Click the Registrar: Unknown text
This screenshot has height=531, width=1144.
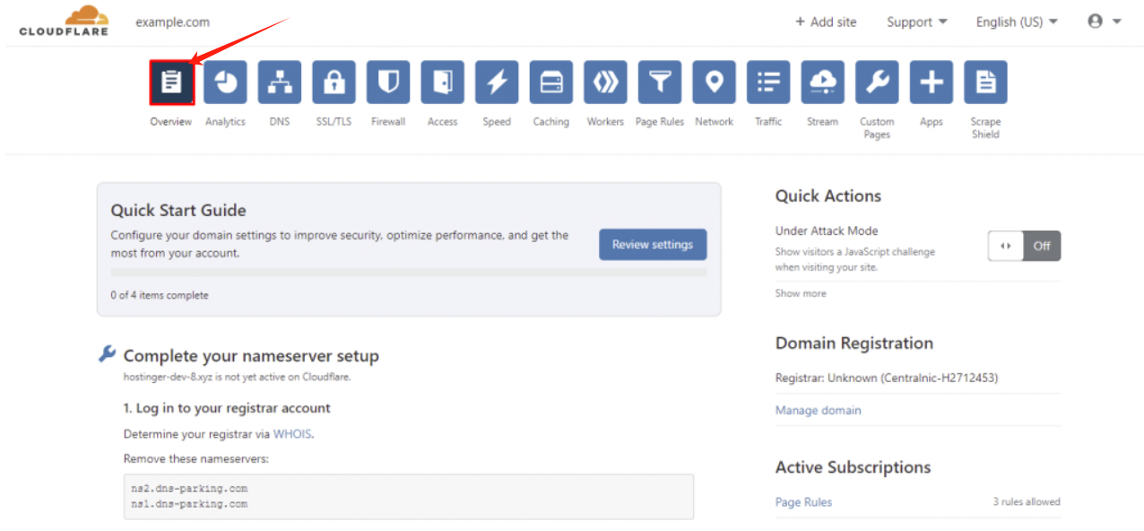(887, 378)
